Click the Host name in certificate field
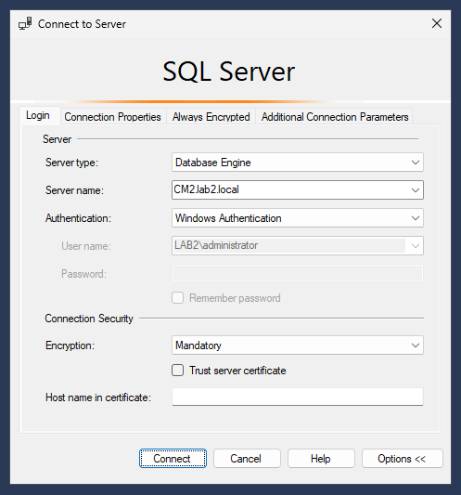The image size is (461, 495). pos(298,397)
